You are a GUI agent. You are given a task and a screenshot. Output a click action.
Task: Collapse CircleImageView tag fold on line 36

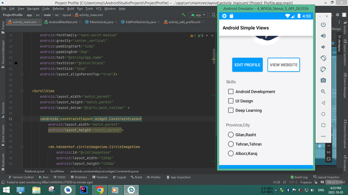[22, 147]
